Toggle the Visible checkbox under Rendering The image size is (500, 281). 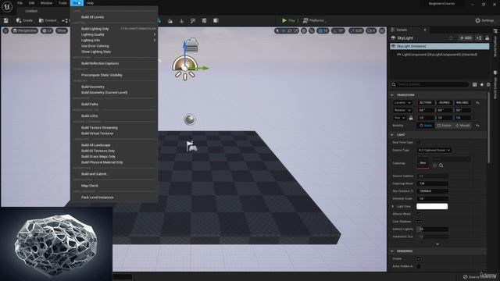[419, 259]
